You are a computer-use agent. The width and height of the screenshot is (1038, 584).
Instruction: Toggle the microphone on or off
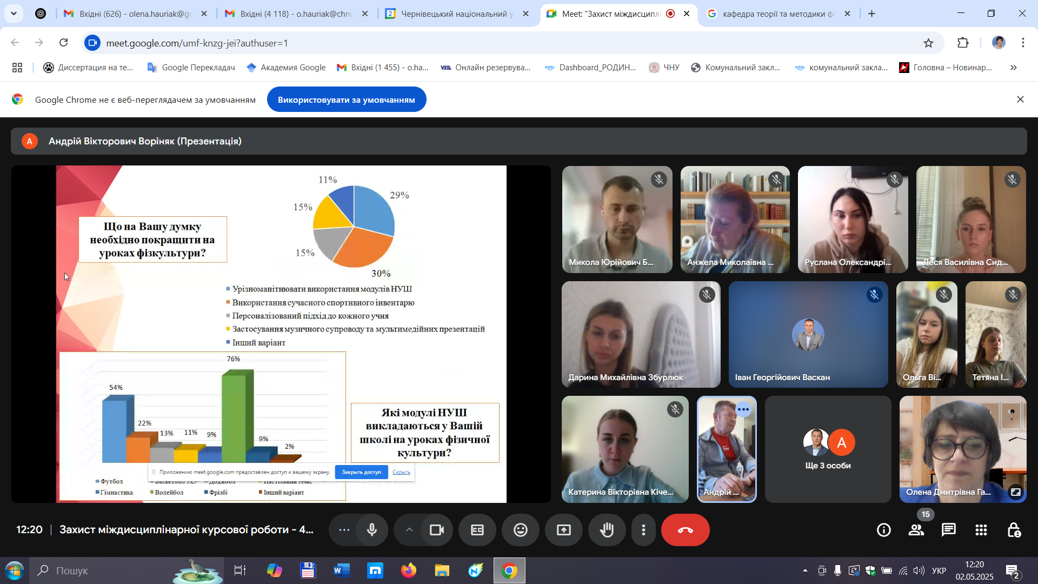point(371,530)
